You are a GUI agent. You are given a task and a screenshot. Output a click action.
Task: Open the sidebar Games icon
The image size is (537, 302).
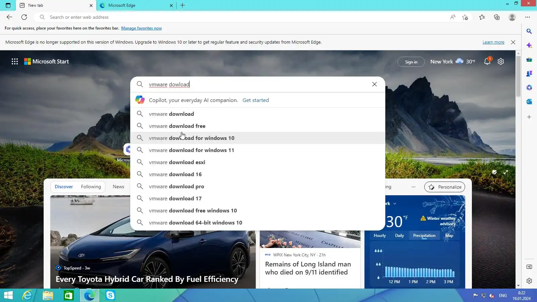(x=529, y=73)
